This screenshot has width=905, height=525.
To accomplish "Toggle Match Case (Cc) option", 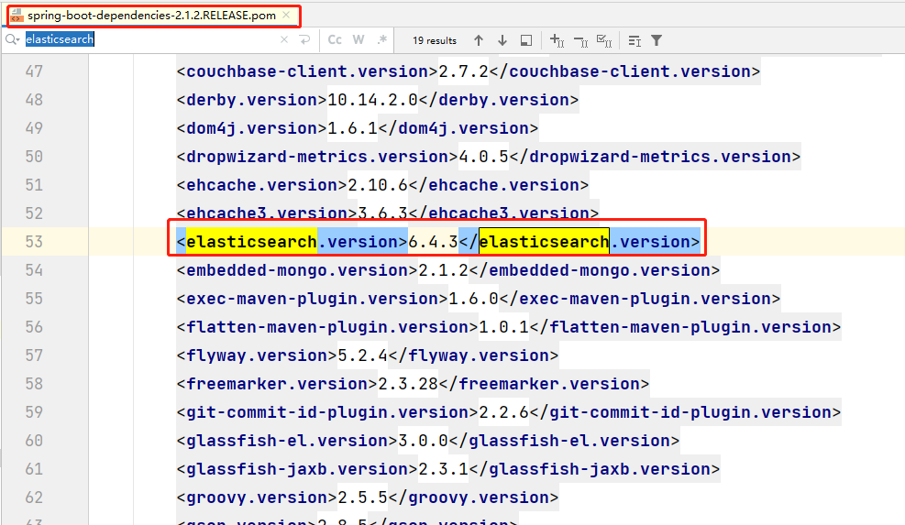I will pos(335,39).
